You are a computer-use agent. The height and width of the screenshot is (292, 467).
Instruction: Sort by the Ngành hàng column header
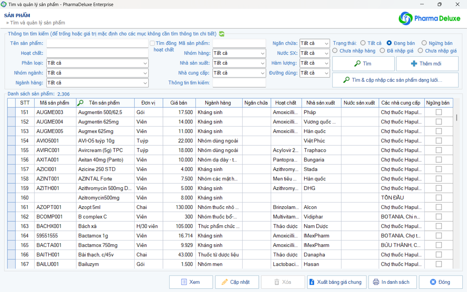pyautogui.click(x=219, y=103)
